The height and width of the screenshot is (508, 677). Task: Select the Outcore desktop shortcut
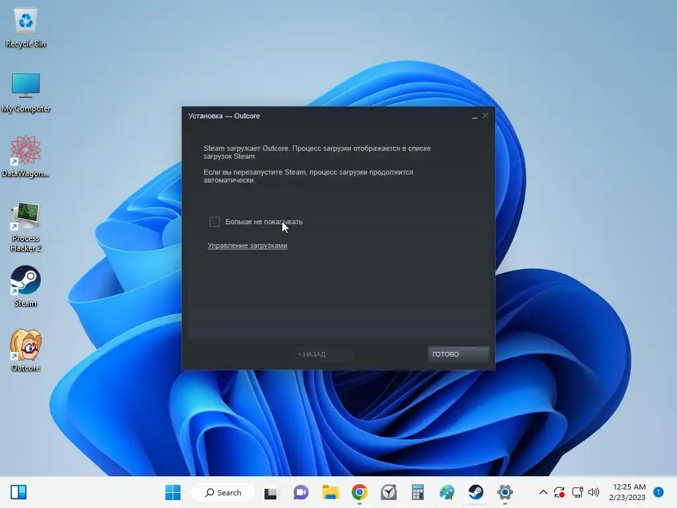pos(26,351)
